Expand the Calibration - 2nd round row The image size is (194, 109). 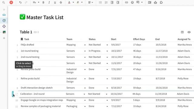pyautogui.click(x=17, y=94)
